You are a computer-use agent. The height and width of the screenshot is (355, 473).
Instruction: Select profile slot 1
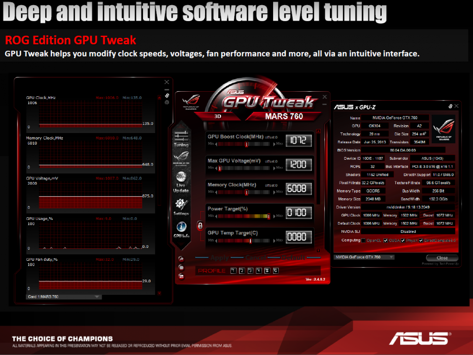233,271
